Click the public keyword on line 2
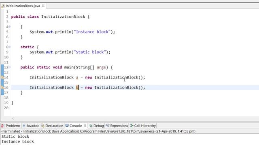This screenshot has width=259, height=145. [18, 17]
